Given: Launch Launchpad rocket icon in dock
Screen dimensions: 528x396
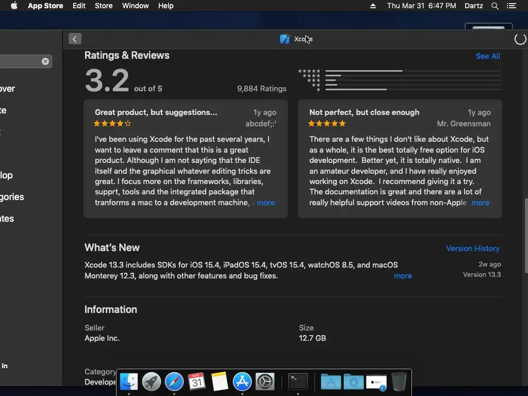Looking at the screenshot, I should coord(151,382).
